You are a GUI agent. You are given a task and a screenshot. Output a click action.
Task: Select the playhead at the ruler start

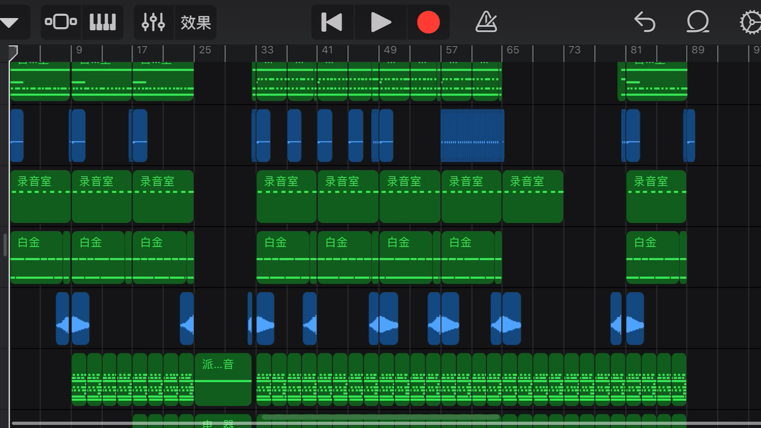[13, 53]
